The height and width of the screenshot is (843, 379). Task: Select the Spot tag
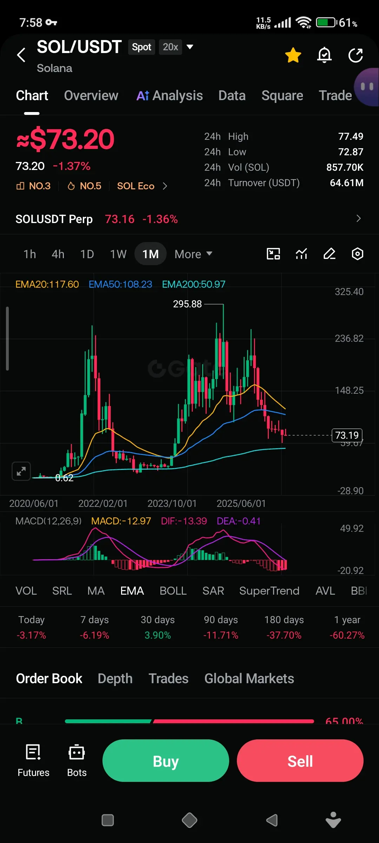click(x=141, y=47)
